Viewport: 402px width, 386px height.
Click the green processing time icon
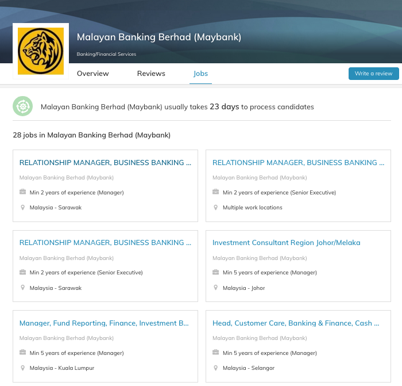(23, 106)
